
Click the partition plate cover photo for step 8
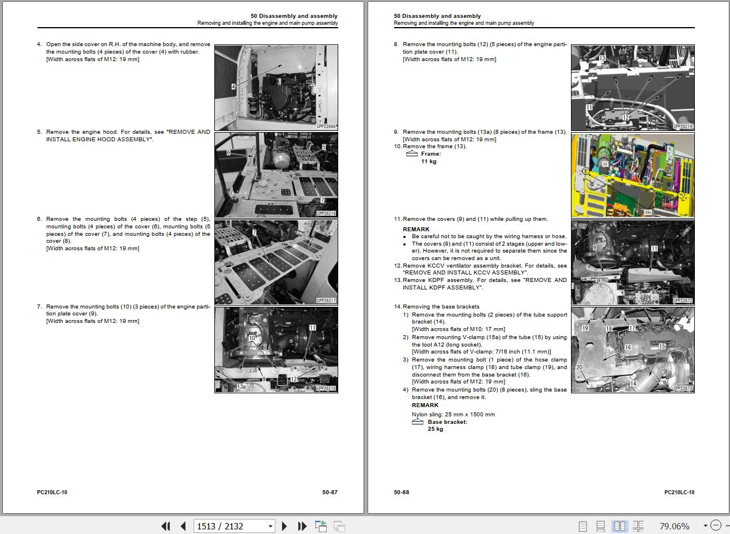point(633,87)
